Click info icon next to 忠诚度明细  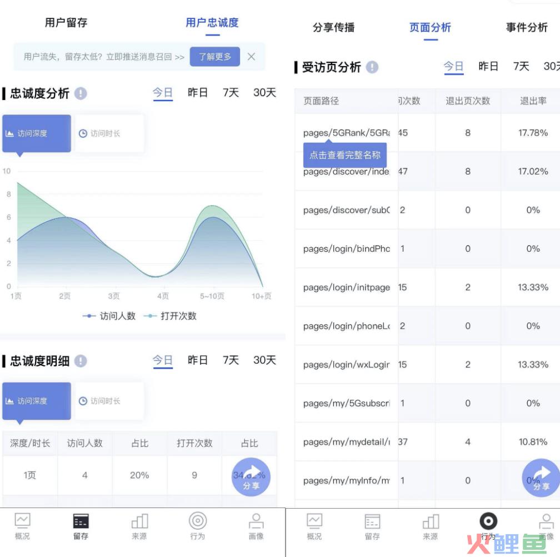(81, 361)
